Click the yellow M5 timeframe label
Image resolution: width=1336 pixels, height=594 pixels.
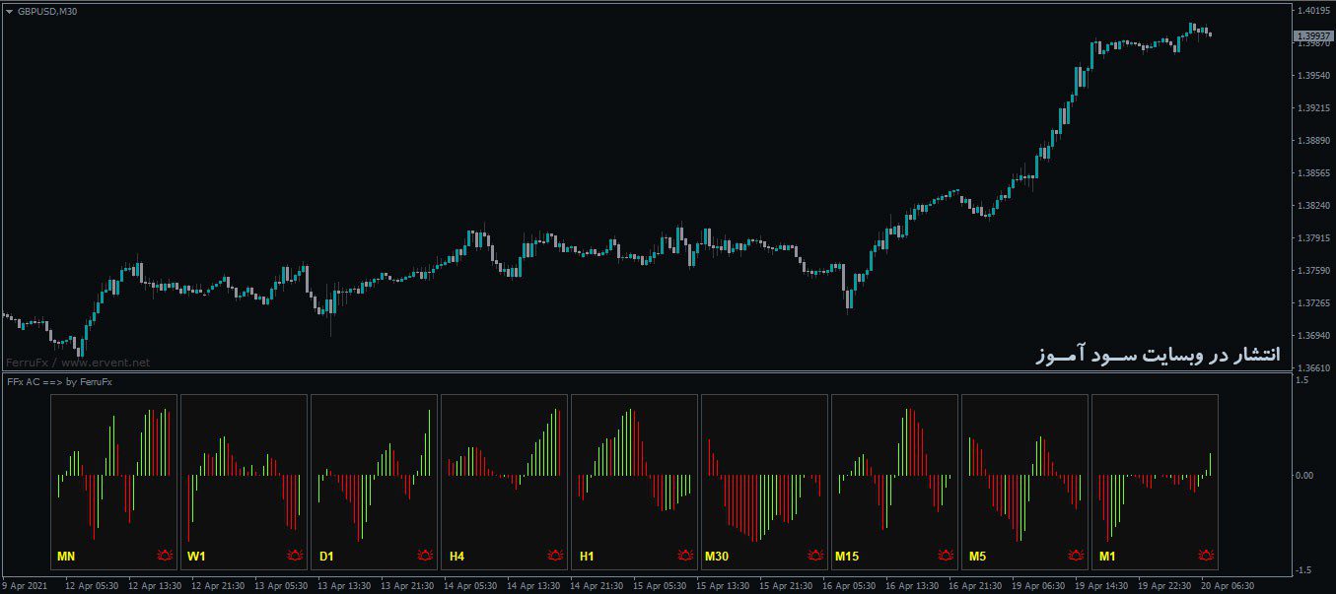tap(977, 557)
